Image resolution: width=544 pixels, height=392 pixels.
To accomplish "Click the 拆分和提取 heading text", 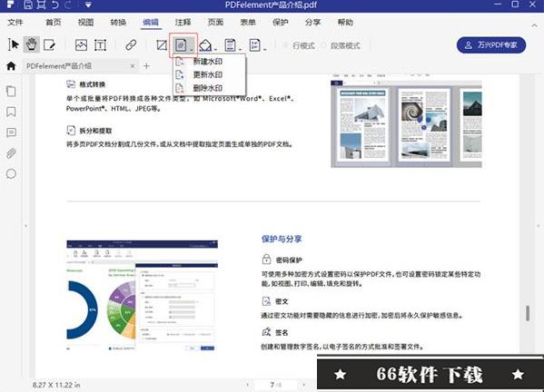I will [95, 131].
